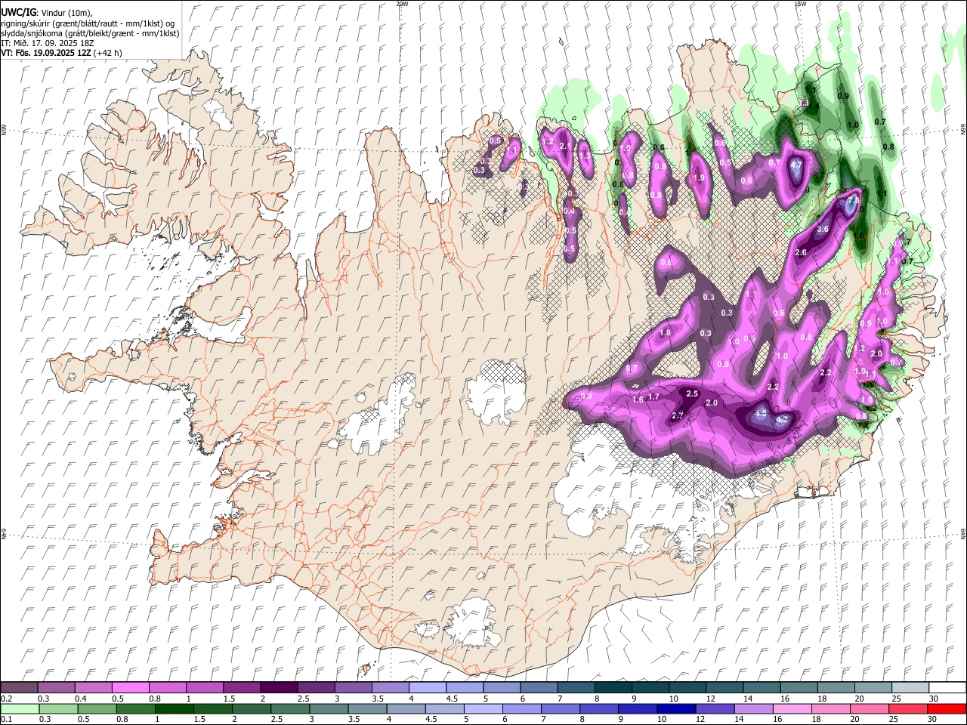Click the snow legend swatch between 0.3 and 0.4

57,687
